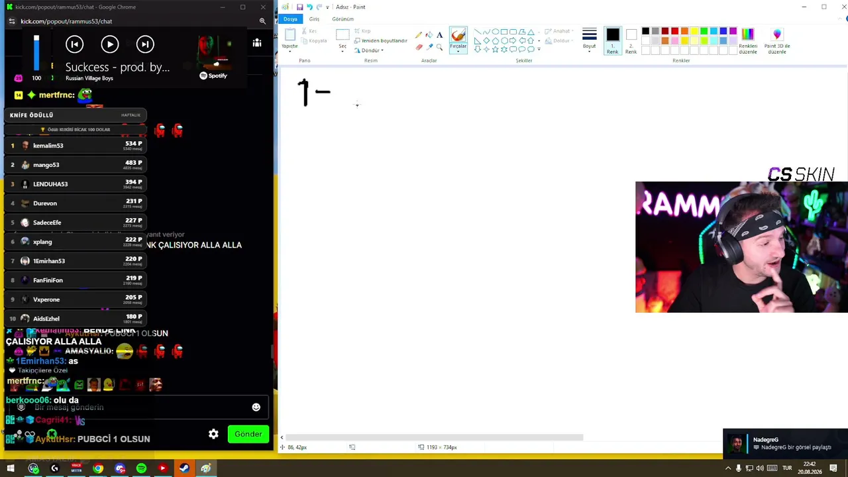Skip to the next track
Viewport: 848px width, 477px height.
145,44
